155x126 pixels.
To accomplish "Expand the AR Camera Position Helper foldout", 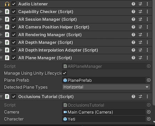I will tap(1, 27).
